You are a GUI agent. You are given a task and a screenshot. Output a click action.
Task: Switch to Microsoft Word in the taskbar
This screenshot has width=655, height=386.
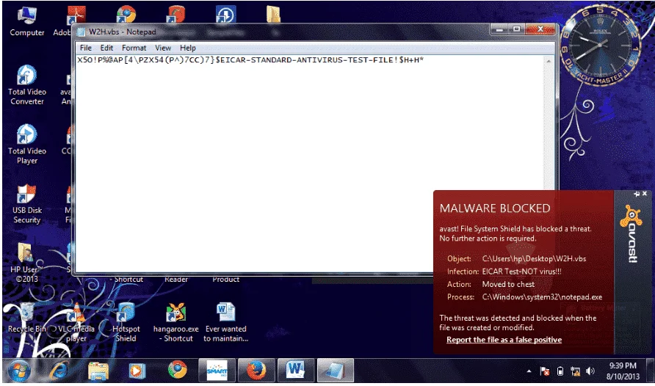point(295,371)
